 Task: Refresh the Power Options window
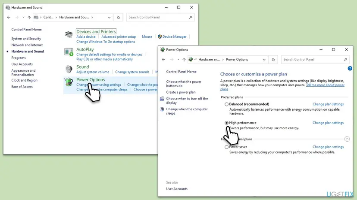[x=273, y=59]
